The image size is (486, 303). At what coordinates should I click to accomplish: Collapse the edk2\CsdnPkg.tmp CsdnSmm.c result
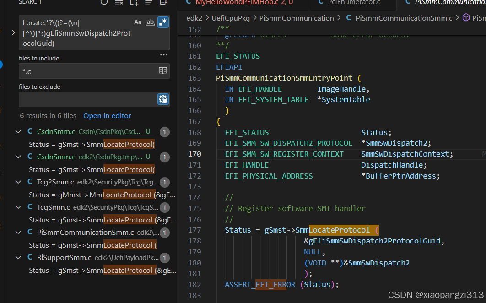point(18,157)
